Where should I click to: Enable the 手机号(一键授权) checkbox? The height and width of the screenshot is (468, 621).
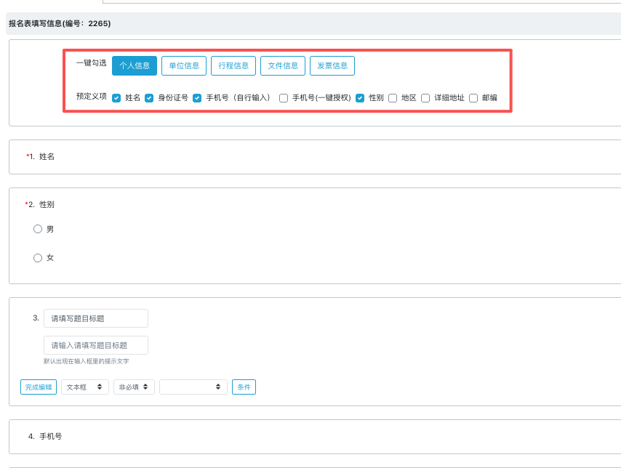coord(284,98)
